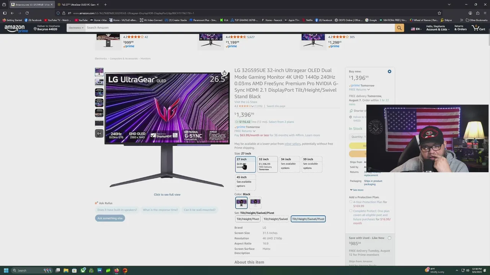Screen dimensions: 490x275
Task: Click the Visit the LG Store link
Action: (x=246, y=102)
